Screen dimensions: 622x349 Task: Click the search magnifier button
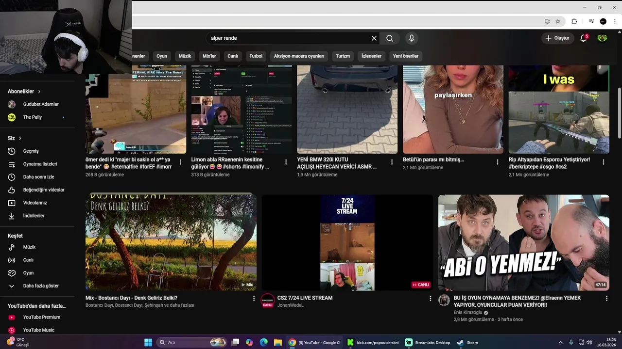coord(390,38)
